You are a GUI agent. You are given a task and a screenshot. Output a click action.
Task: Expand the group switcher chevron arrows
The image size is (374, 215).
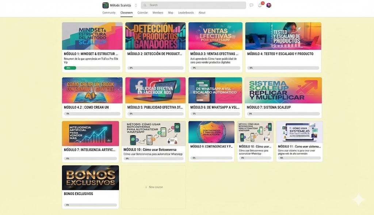point(136,5)
